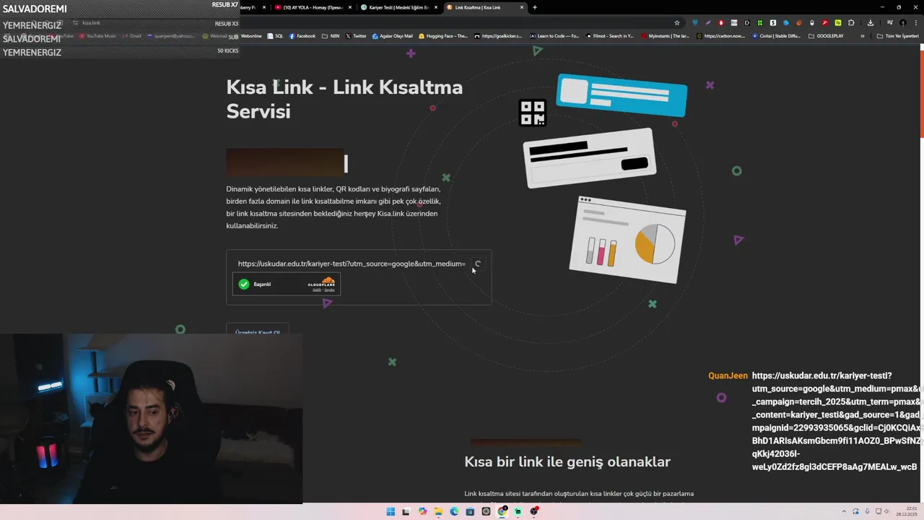Switch to the Kariyer Testi tab
Screen dimensions: 924x520
398,7
